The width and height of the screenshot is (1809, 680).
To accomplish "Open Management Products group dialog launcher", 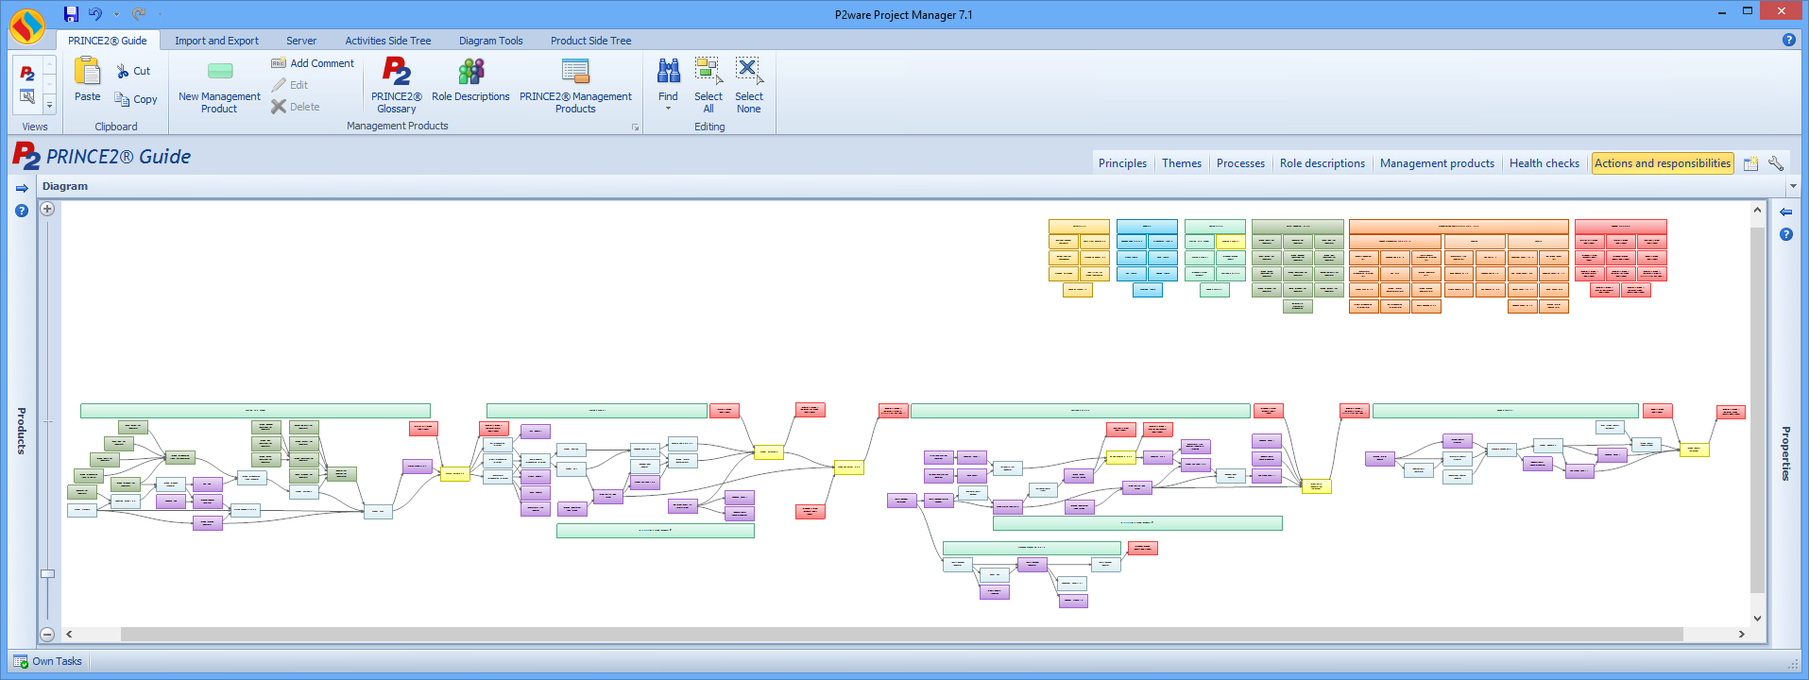I will [635, 127].
